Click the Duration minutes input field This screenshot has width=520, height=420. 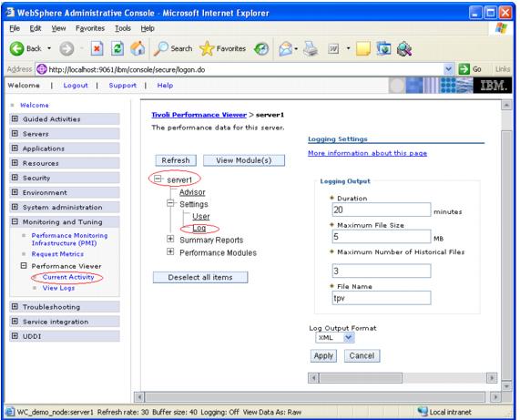click(x=382, y=210)
